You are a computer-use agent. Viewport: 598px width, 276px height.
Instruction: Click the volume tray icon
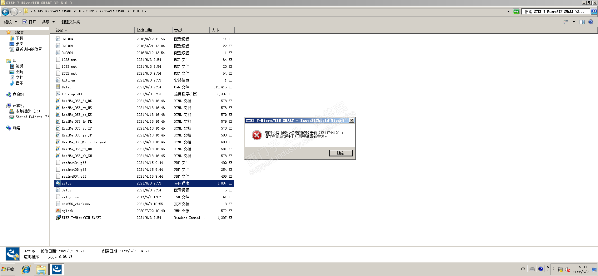pyautogui.click(x=568, y=269)
